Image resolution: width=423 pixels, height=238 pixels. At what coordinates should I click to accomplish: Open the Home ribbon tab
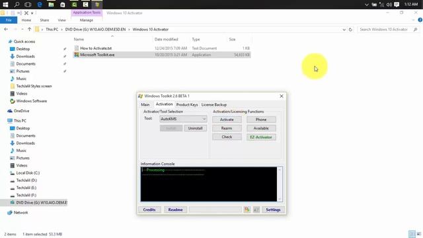26,20
